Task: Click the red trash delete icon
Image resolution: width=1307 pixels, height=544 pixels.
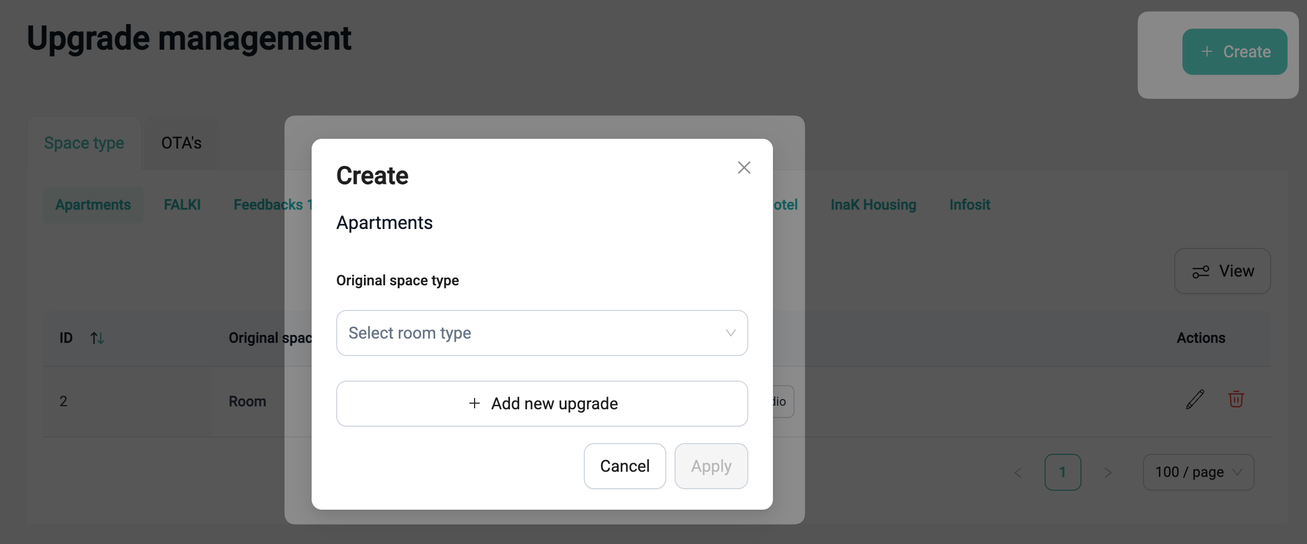Action: pos(1236,399)
